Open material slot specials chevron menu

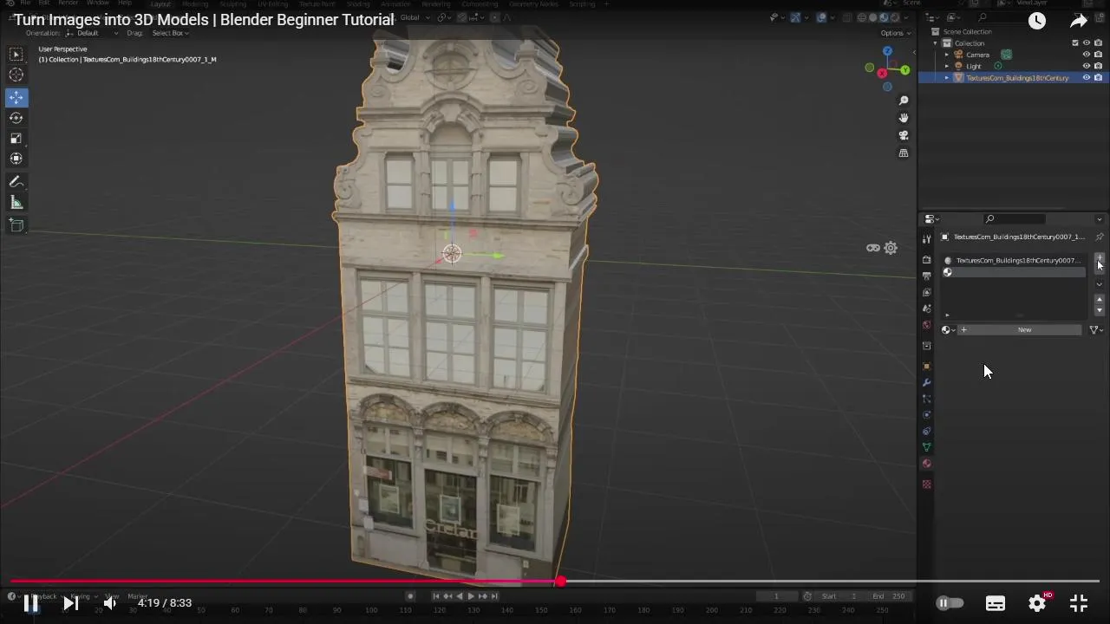1099,284
